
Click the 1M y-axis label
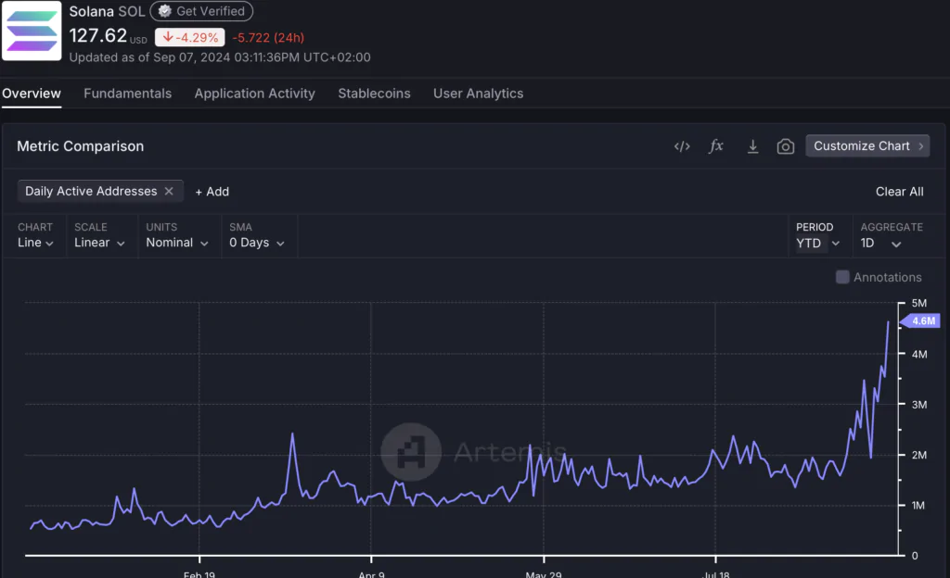pyautogui.click(x=918, y=506)
